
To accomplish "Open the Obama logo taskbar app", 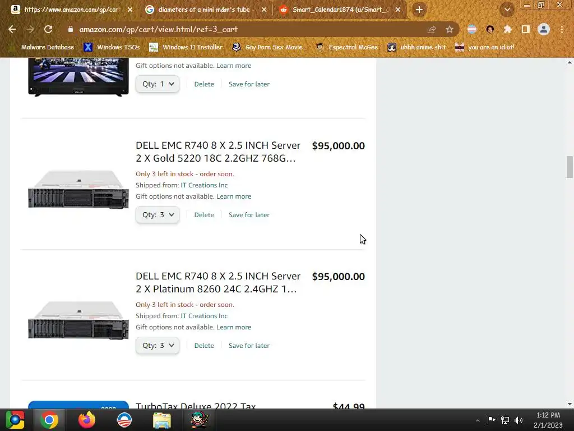I will tap(124, 420).
